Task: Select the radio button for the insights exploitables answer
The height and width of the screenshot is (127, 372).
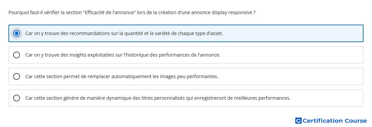Action: 16,55
